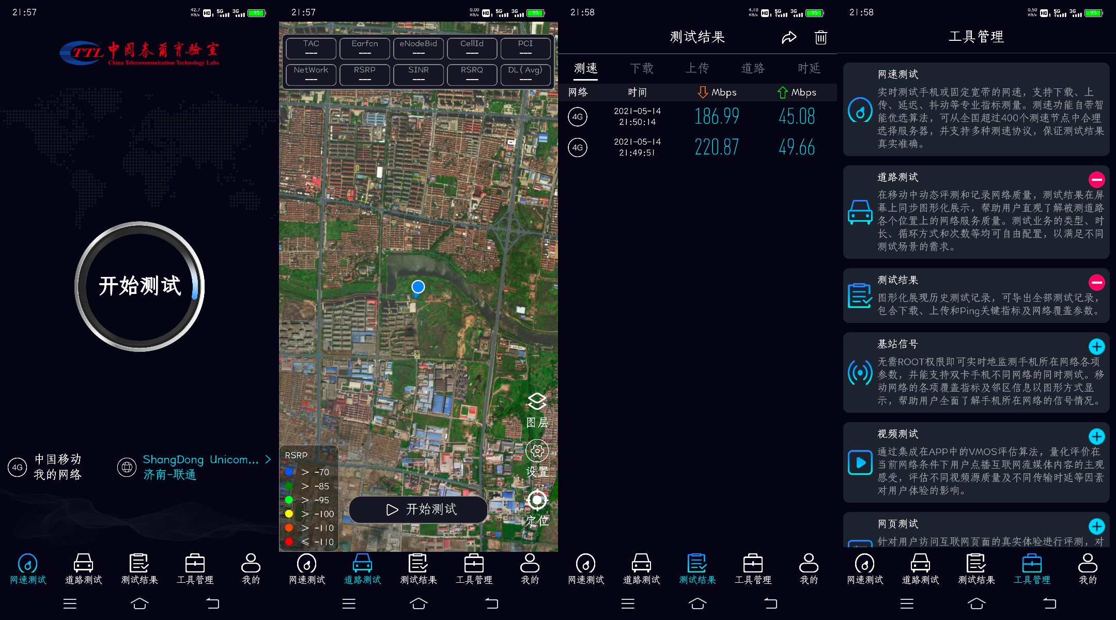Viewport: 1116px width, 620px height.
Task: Remove 测试结果 tool with red minus
Action: click(x=1096, y=282)
